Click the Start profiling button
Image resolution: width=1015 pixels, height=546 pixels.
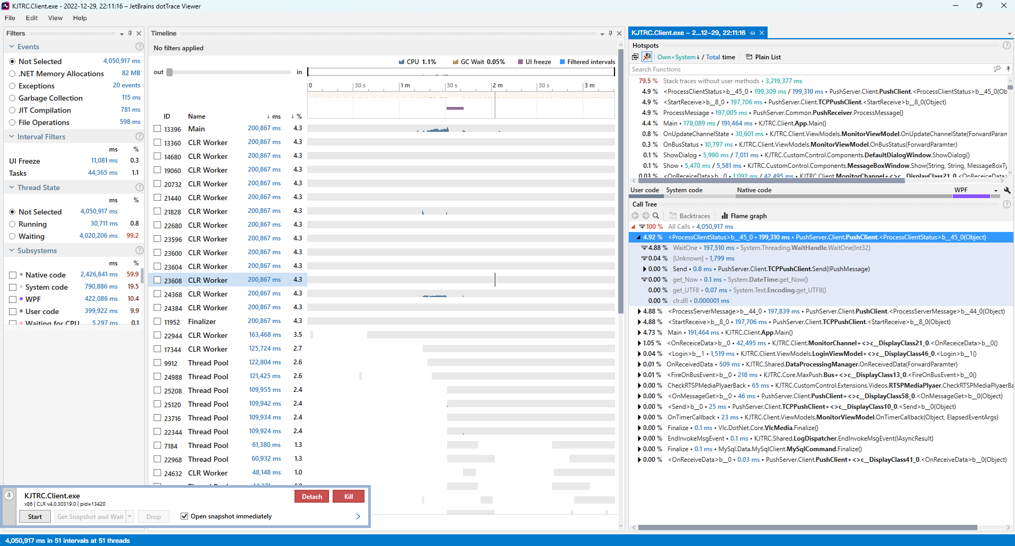[35, 516]
